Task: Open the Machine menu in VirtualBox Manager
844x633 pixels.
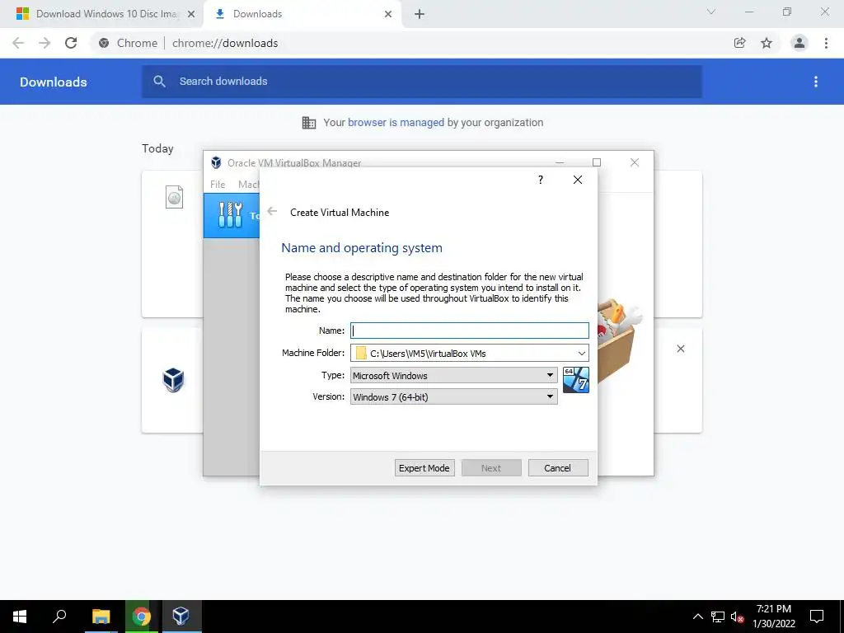Action: [x=249, y=184]
